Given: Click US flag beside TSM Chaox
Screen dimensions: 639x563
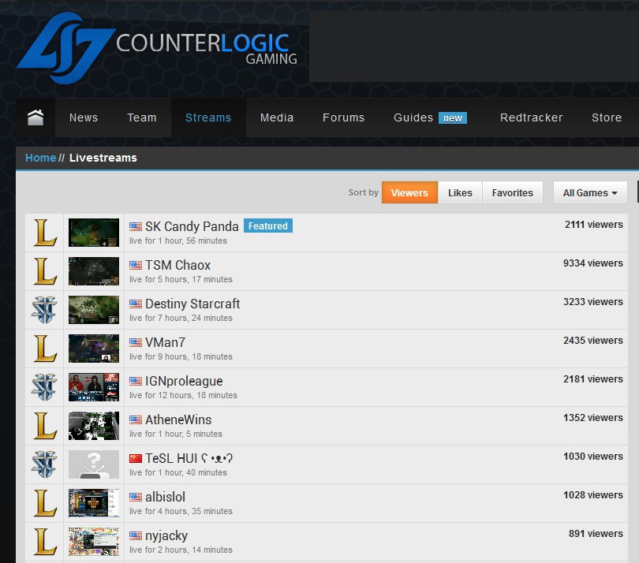Looking at the screenshot, I should coord(136,265).
